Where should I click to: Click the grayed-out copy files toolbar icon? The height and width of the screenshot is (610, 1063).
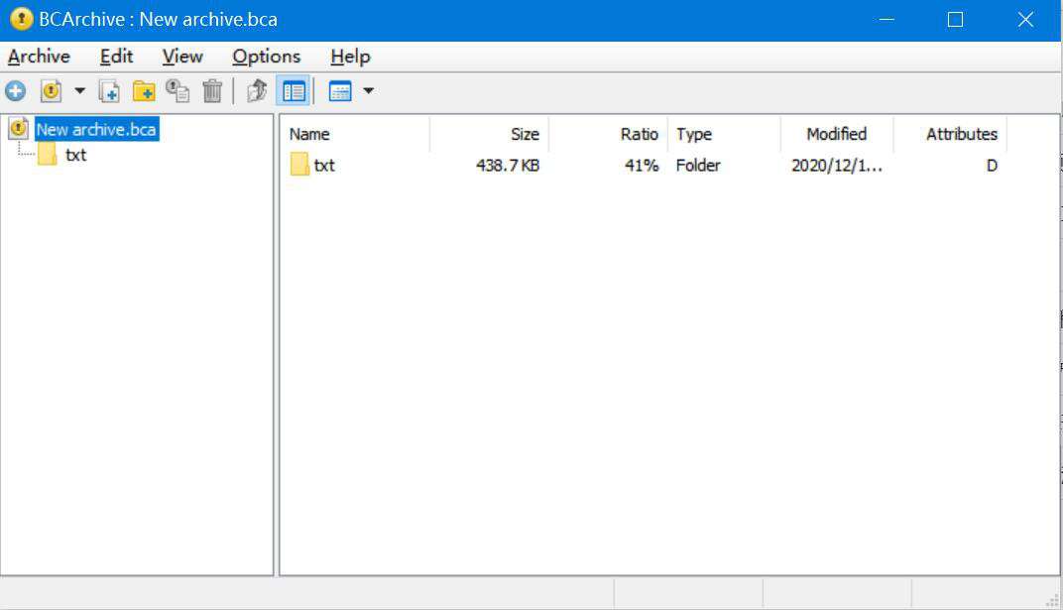pos(177,91)
